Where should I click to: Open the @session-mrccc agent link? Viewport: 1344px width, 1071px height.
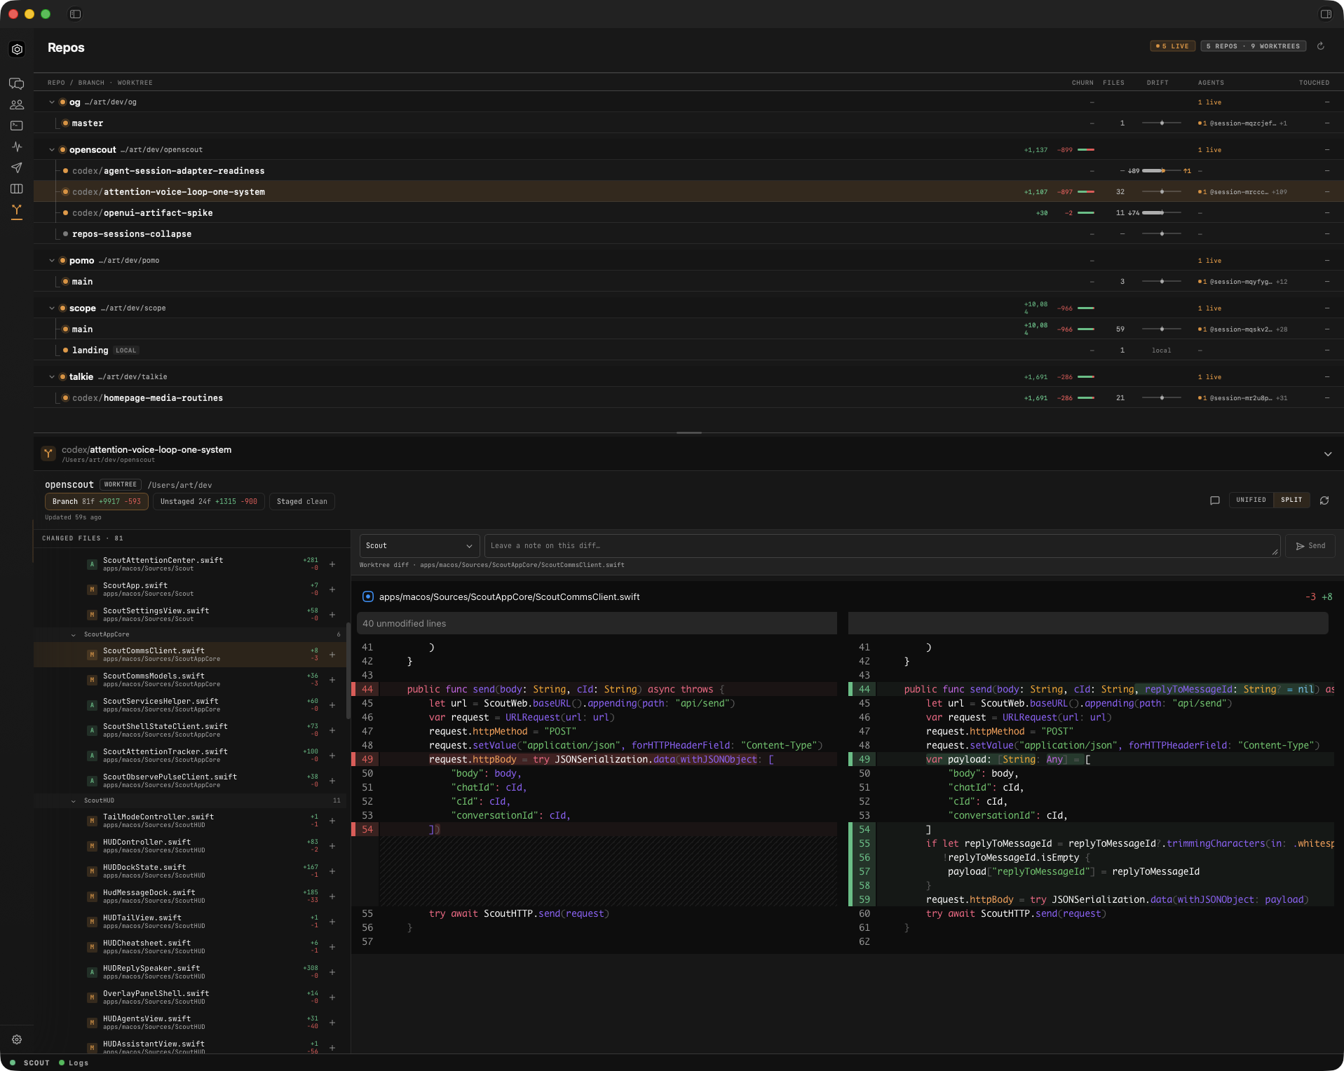(1242, 192)
